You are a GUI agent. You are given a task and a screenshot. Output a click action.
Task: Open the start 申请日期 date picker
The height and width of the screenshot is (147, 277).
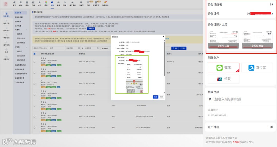coord(73,48)
